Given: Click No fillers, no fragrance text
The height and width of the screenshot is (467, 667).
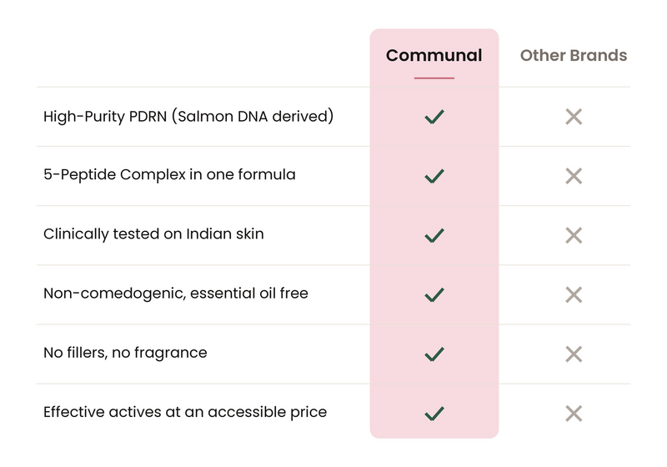Looking at the screenshot, I should coord(125,353).
